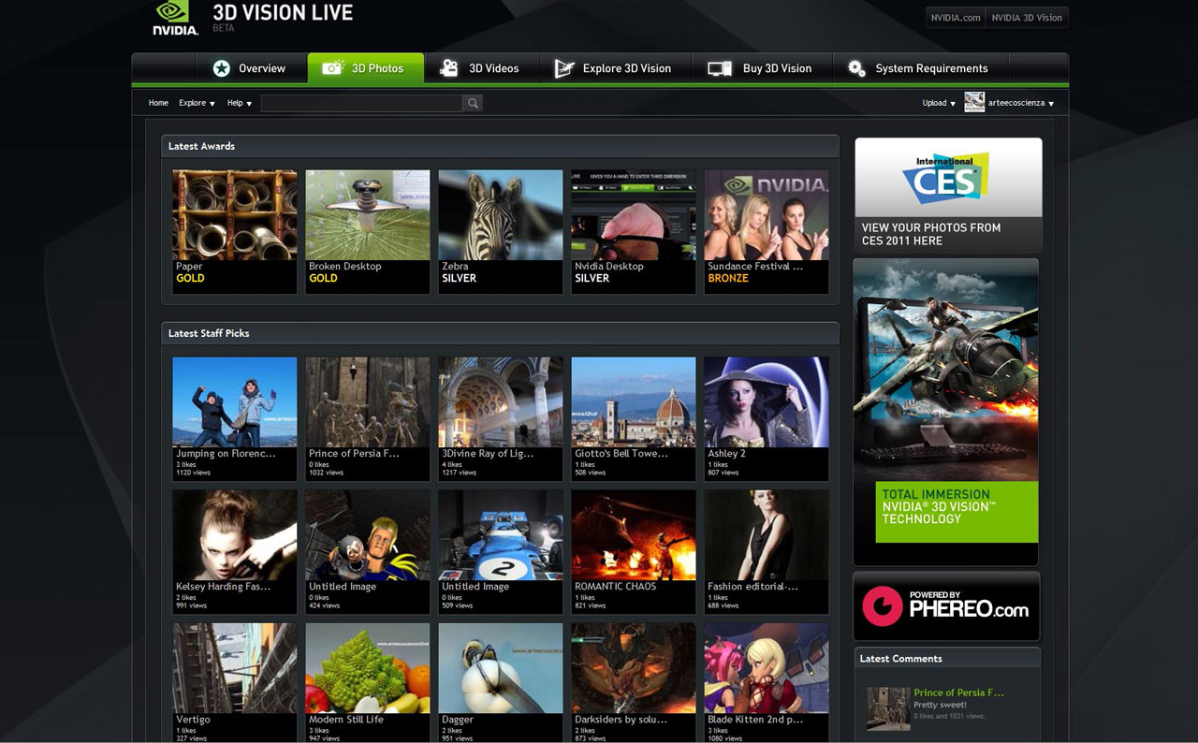
Task: Open the System Requirements tab
Action: [920, 68]
